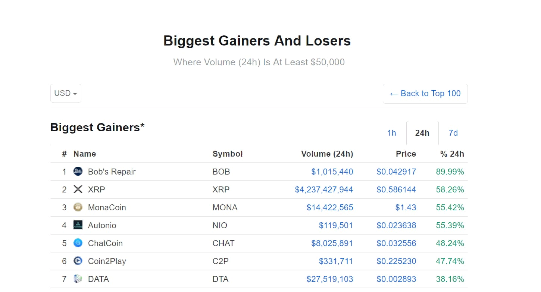The image size is (541, 292).
Task: Switch to the 7d gainers tab
Action: pyautogui.click(x=453, y=133)
